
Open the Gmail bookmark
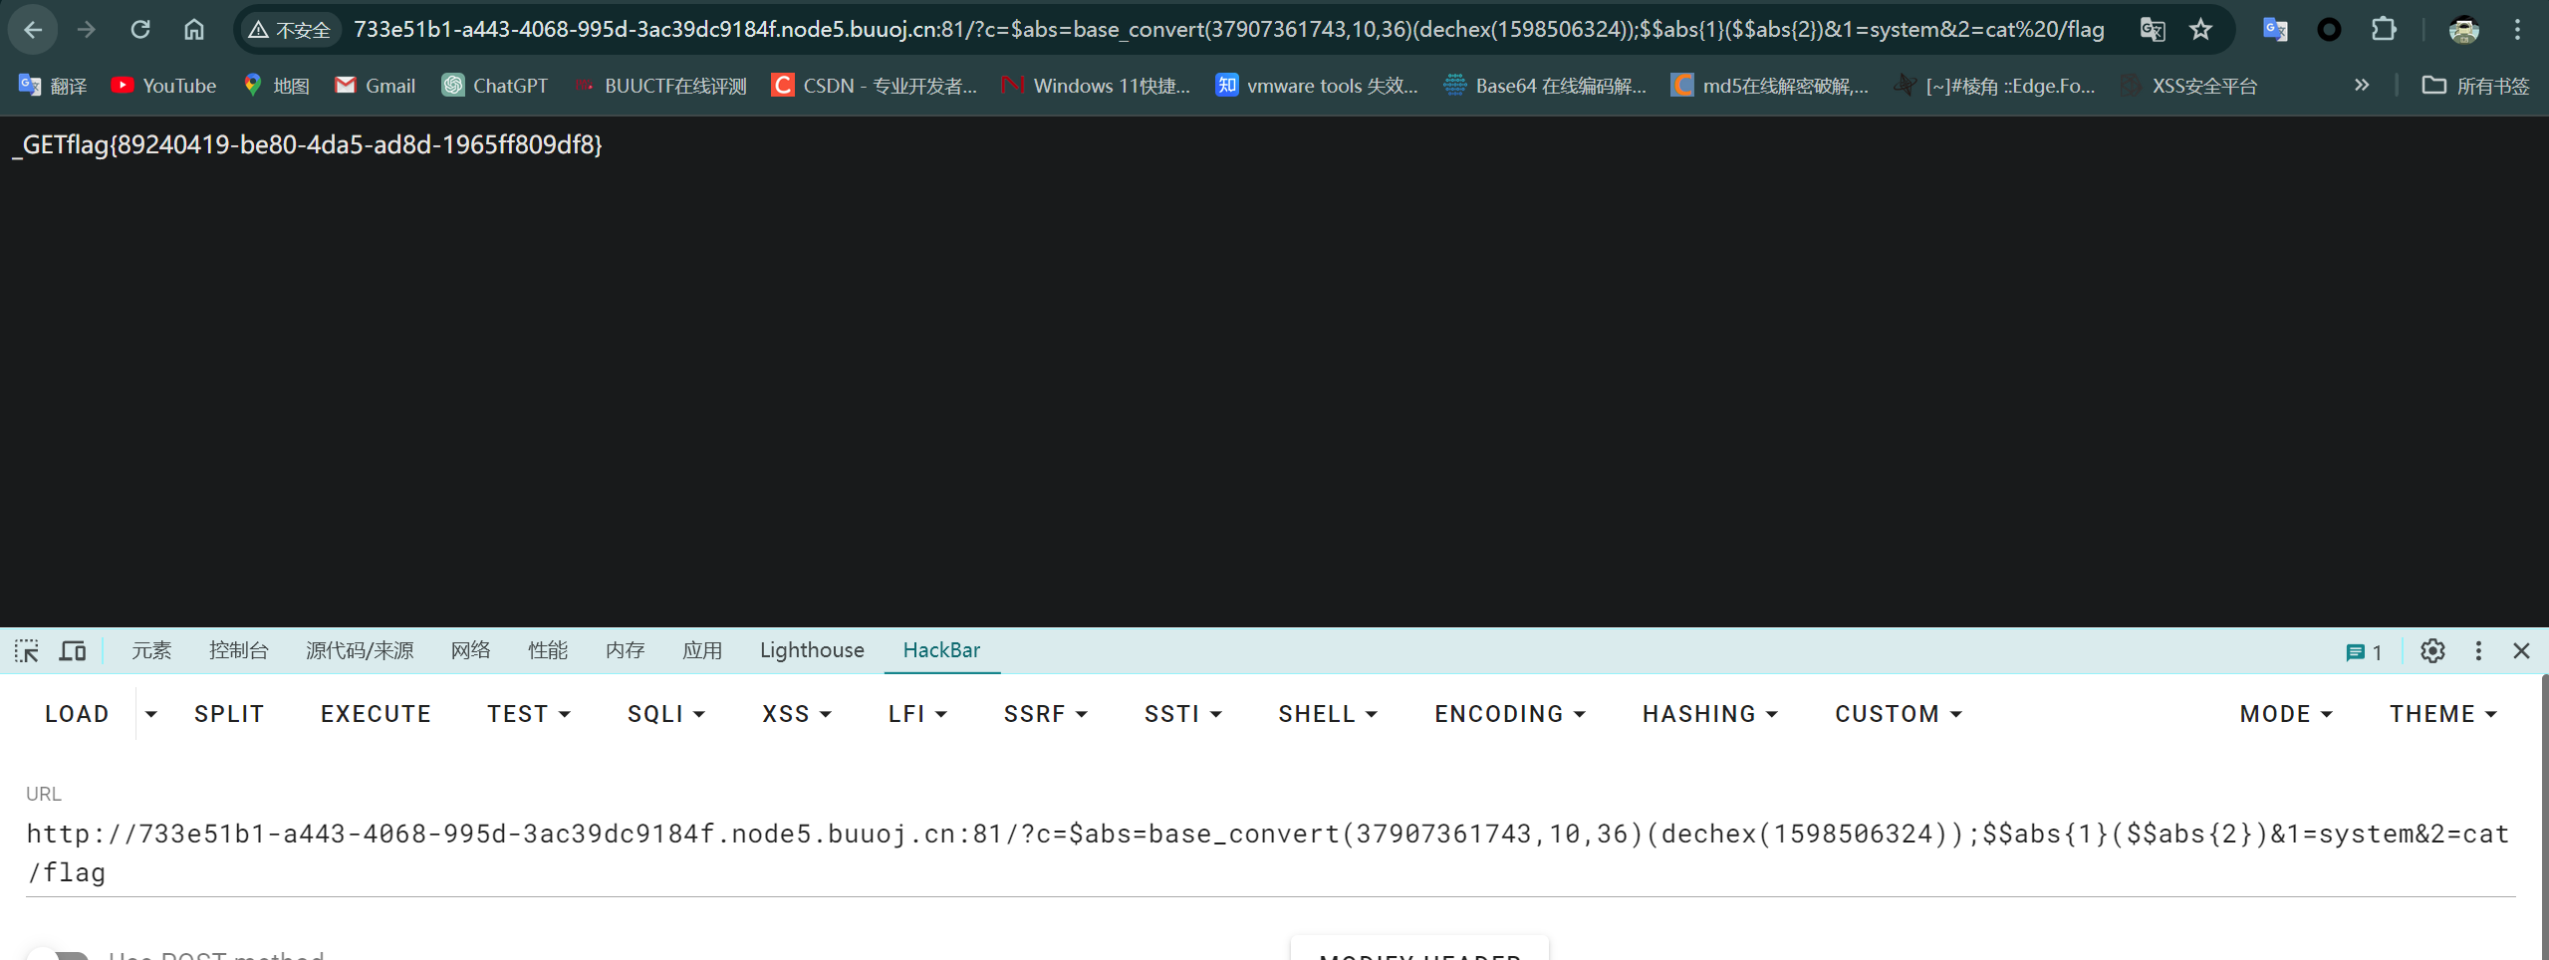375,86
